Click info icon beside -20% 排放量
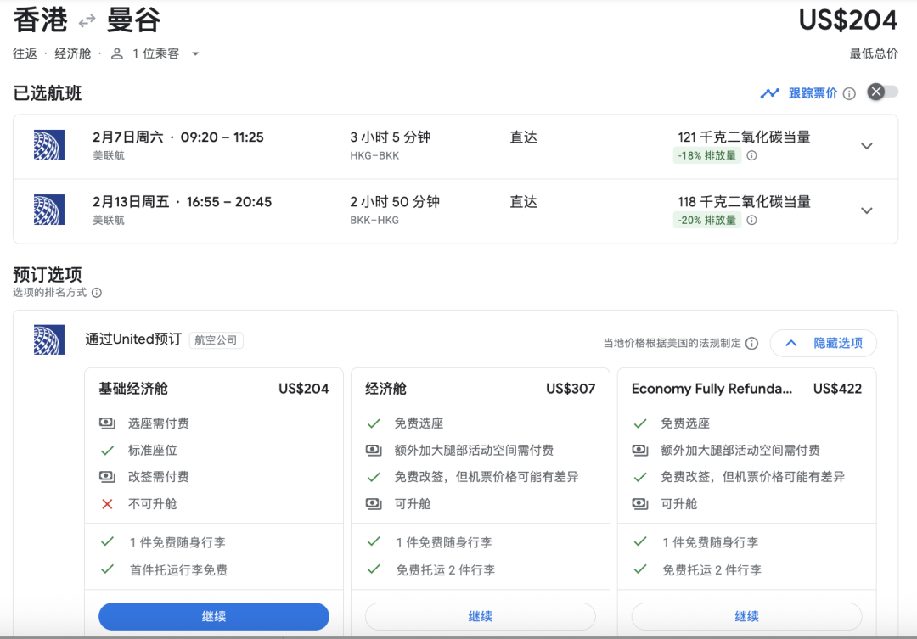This screenshot has width=917, height=639. [x=751, y=221]
